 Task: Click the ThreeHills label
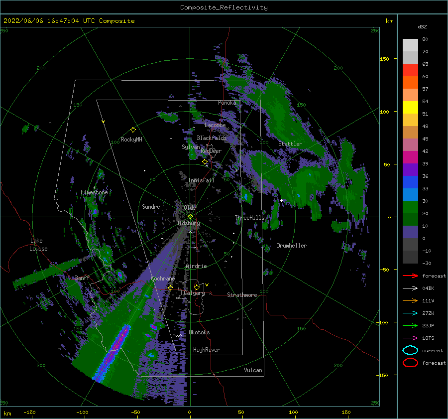coord(250,218)
